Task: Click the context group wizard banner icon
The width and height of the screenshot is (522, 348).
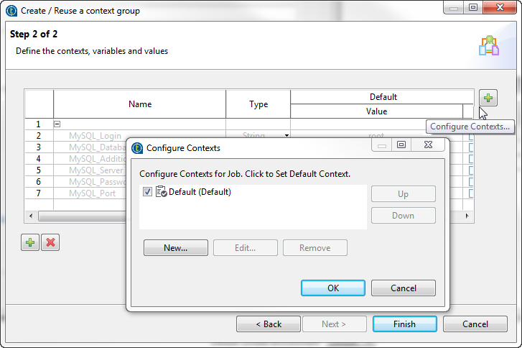Action: tap(489, 45)
